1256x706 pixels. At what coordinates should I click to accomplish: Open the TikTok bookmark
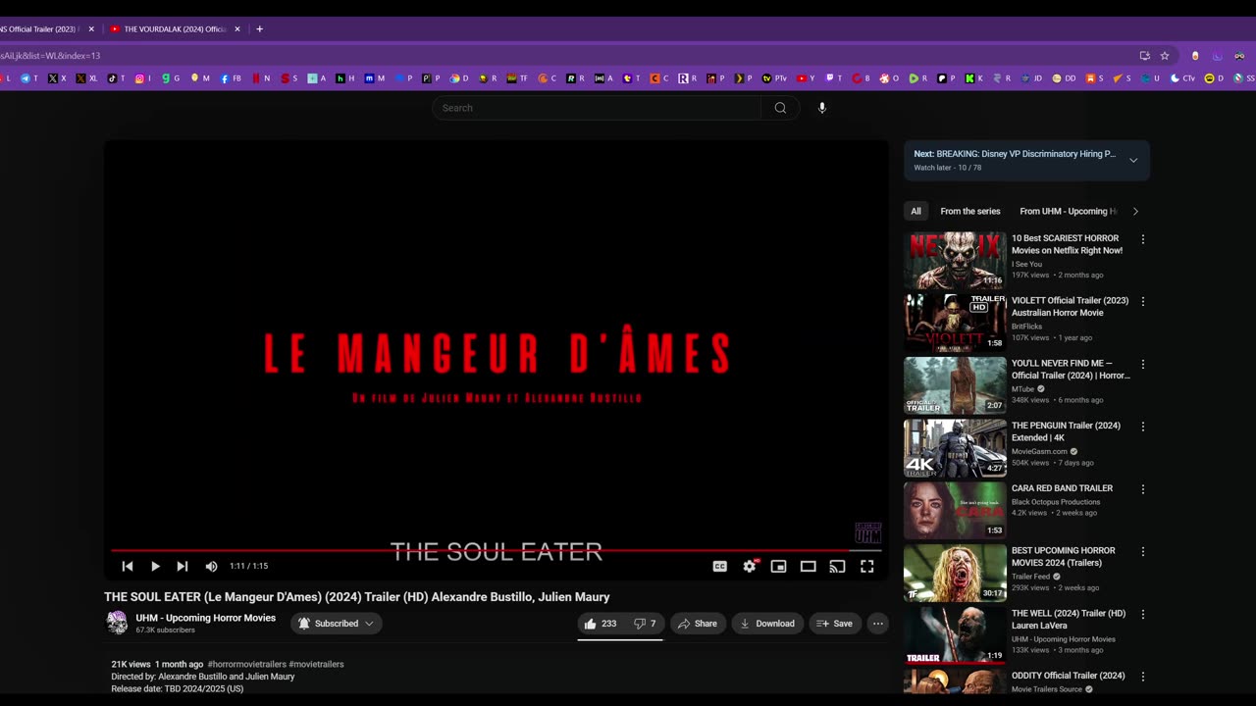pos(116,78)
